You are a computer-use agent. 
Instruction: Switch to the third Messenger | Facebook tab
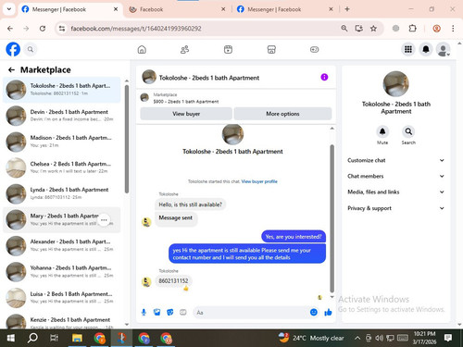tap(284, 9)
